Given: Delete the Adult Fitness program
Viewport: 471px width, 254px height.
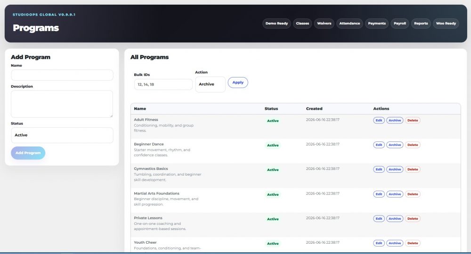Looking at the screenshot, I should coord(413,120).
